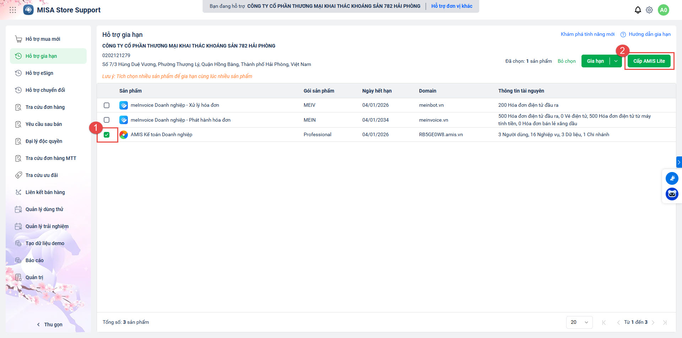Click the calendar icon next to Quản lý dùng thử
This screenshot has width=682, height=338.
click(18, 209)
